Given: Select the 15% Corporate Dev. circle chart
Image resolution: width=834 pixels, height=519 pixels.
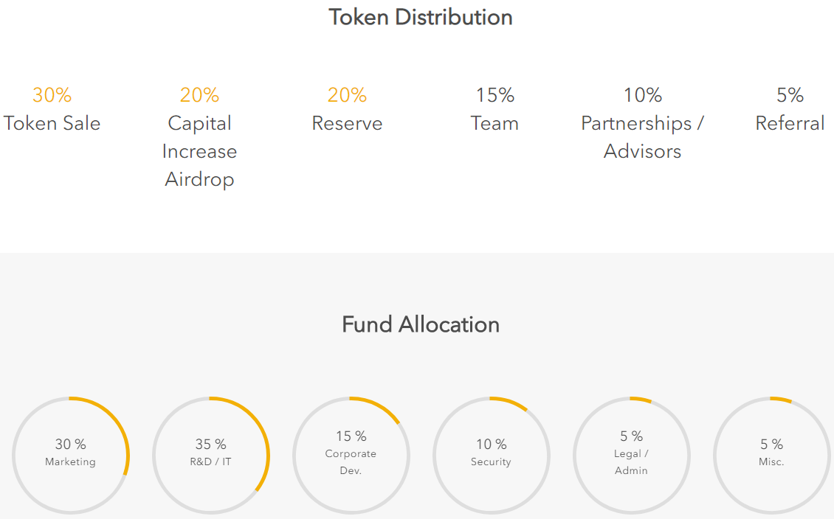Looking at the screenshot, I should click(351, 456).
